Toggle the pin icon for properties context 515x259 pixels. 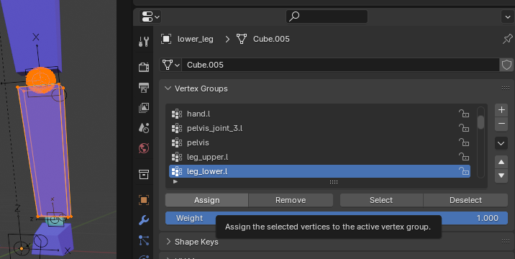(507, 39)
